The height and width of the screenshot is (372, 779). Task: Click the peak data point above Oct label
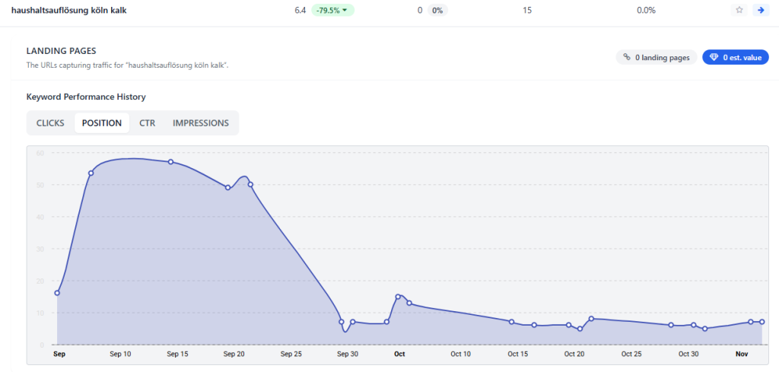point(398,297)
